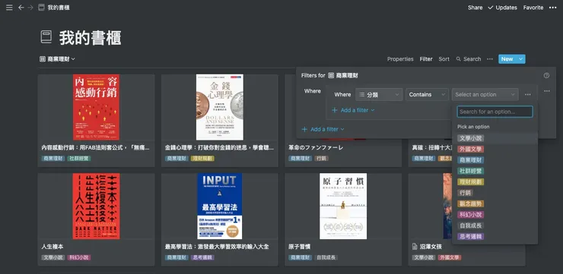Open the 人生複本 Dark Matter cover
Screen dimensions: 563x274
(96, 206)
